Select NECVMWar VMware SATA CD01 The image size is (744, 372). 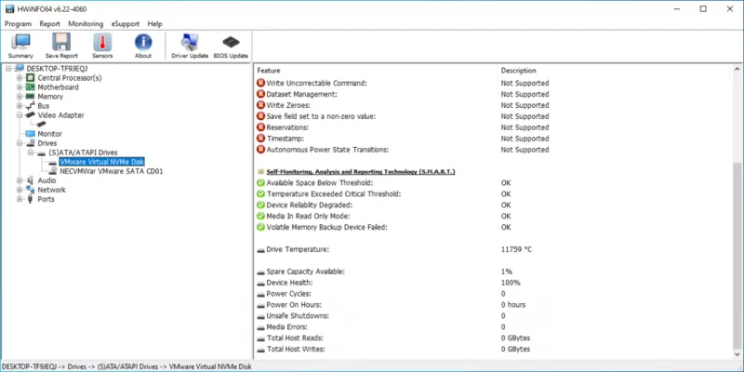point(112,171)
